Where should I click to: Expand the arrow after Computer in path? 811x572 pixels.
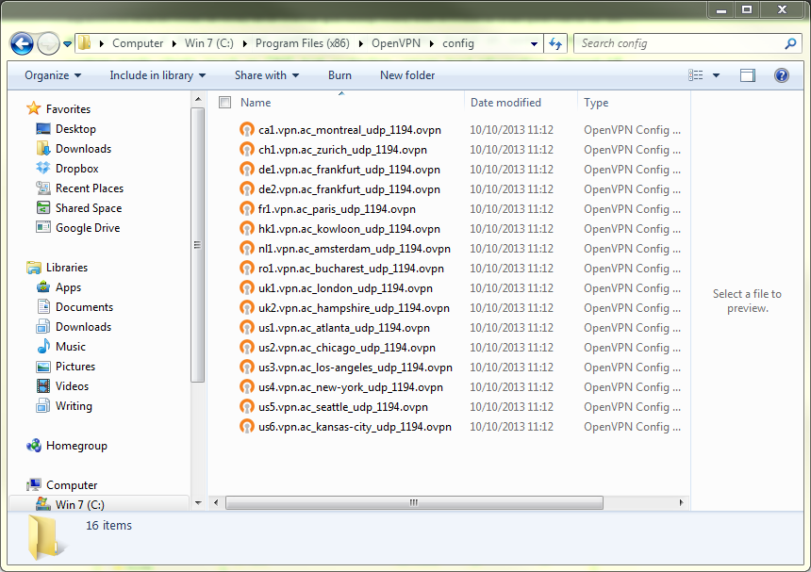pyautogui.click(x=174, y=44)
